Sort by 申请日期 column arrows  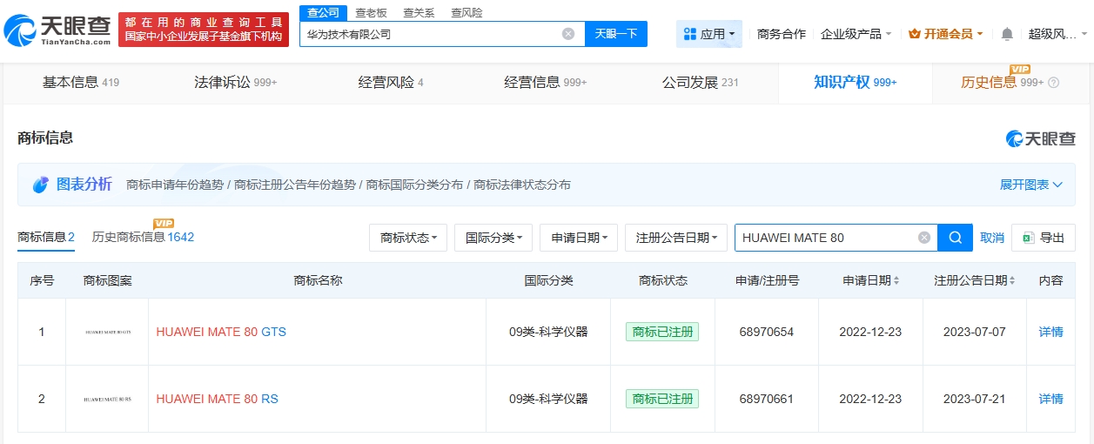[896, 280]
